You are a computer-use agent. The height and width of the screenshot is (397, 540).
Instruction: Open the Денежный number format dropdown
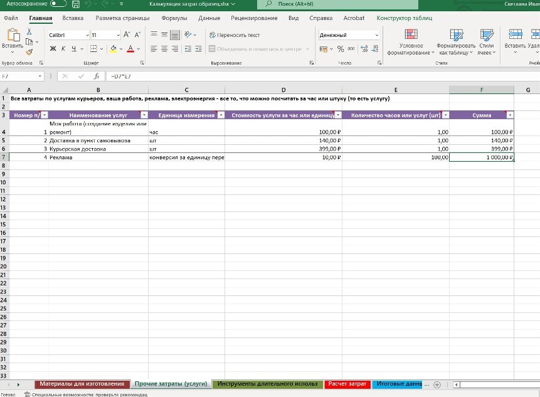point(376,35)
